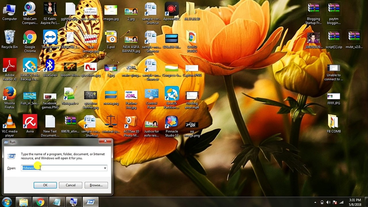Screen dimensions: 368x207
Task: Select the neww.png desktop file
Action: point(111,97)
